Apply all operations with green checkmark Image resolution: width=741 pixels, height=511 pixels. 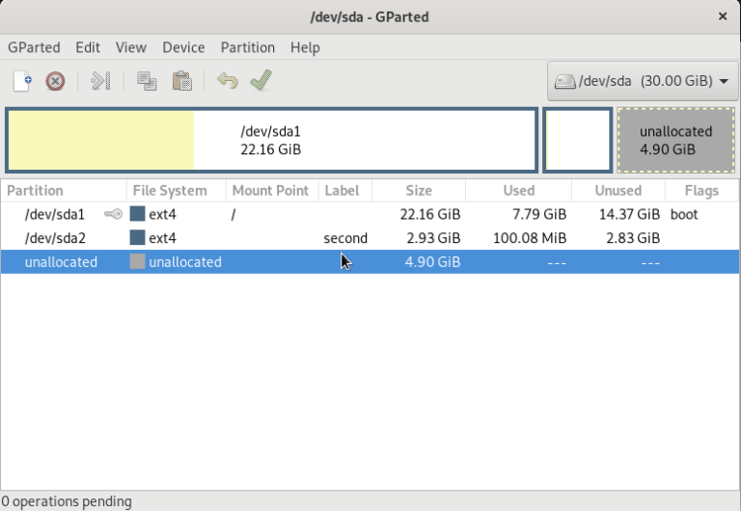[x=261, y=82]
